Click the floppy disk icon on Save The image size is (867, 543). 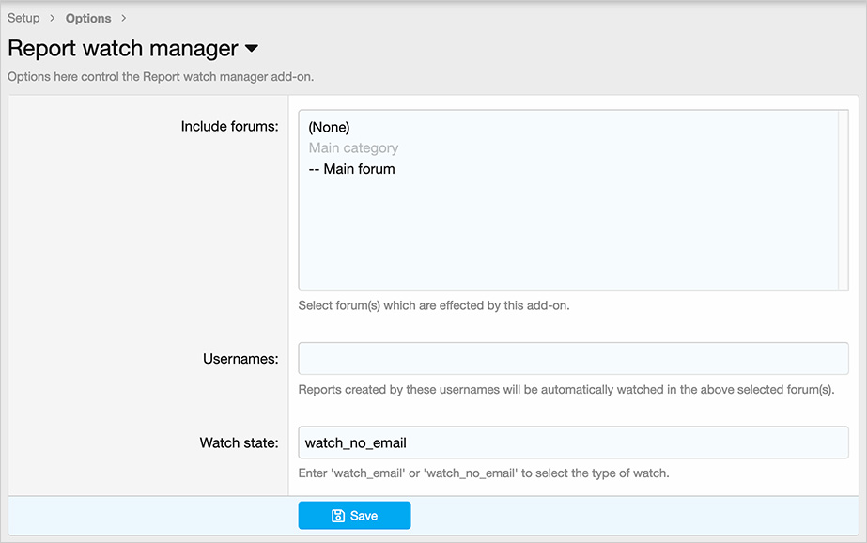pos(338,516)
